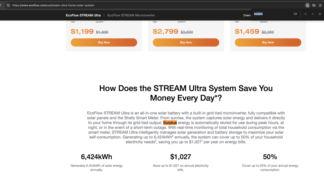The image size is (324, 179).
Task: Click the '6,424kWh' statistic
Action: click(96, 157)
